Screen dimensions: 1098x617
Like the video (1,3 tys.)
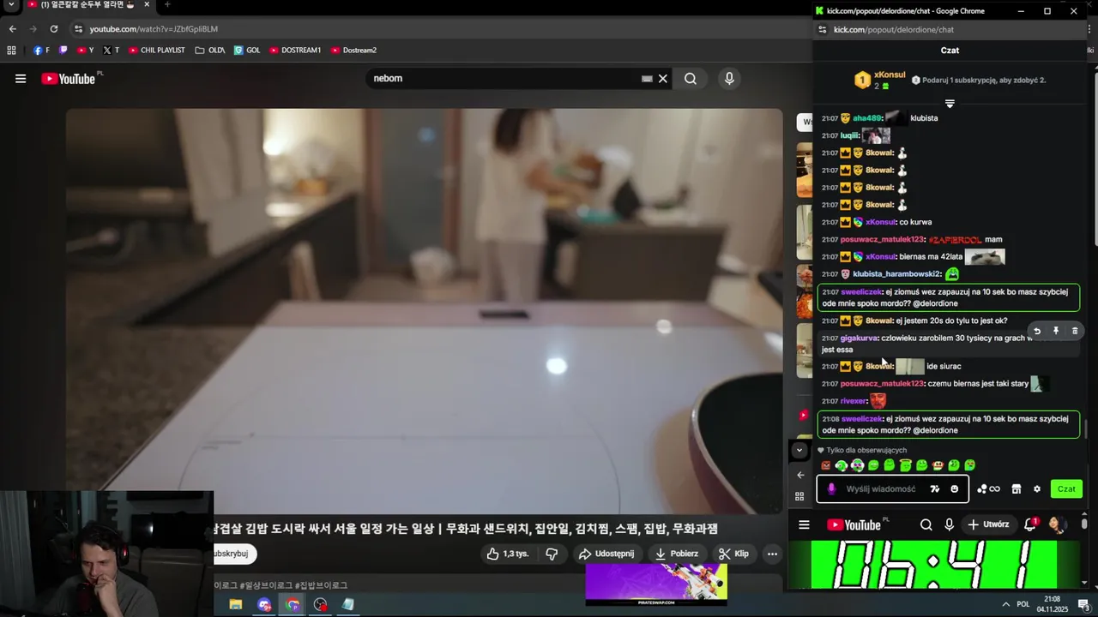[509, 554]
